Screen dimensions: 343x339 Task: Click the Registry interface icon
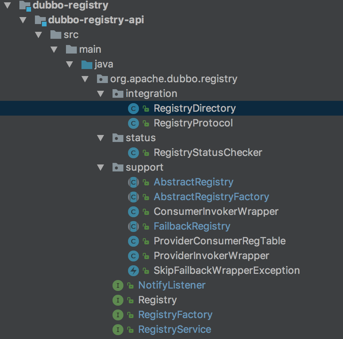(118, 300)
